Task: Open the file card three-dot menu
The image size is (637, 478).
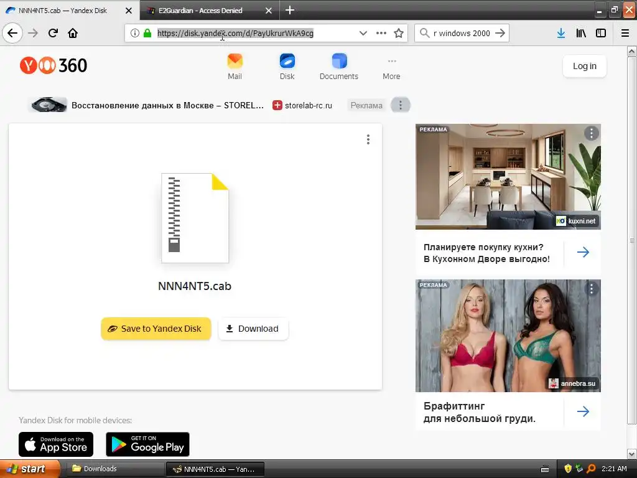Action: click(x=368, y=139)
